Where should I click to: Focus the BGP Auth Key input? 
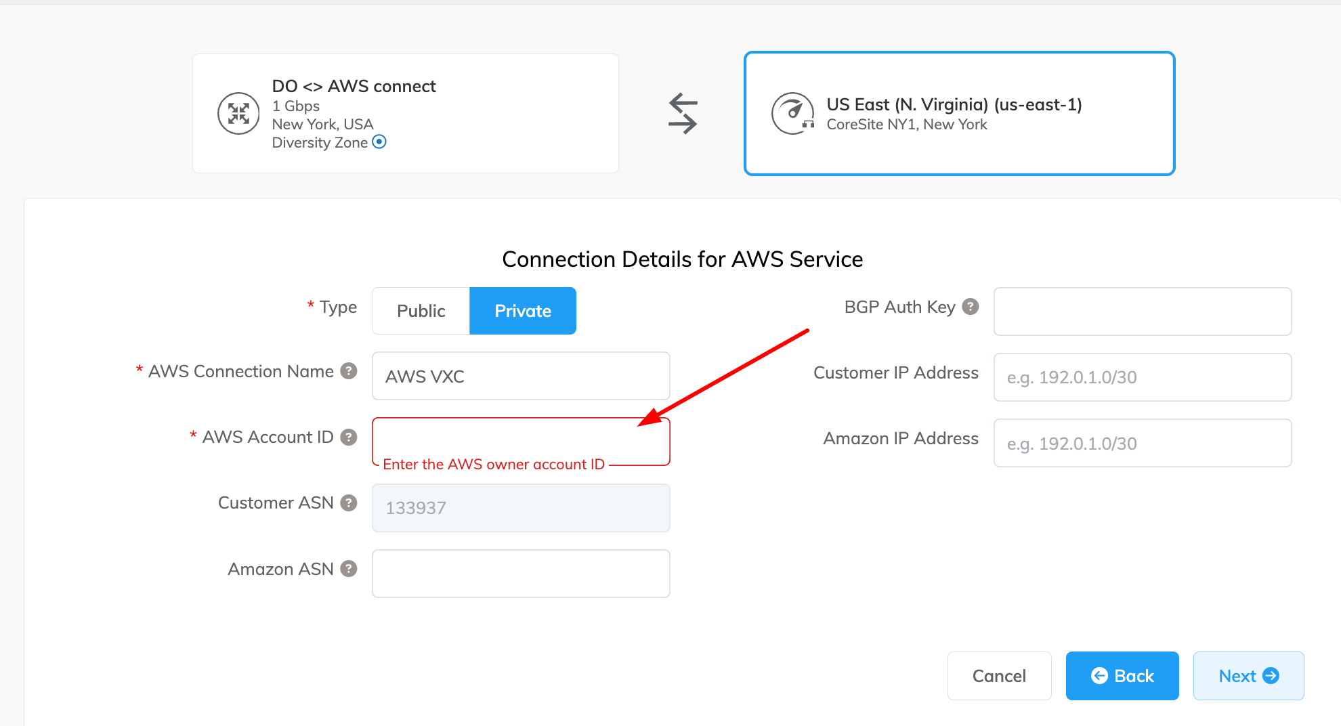pyautogui.click(x=1142, y=312)
